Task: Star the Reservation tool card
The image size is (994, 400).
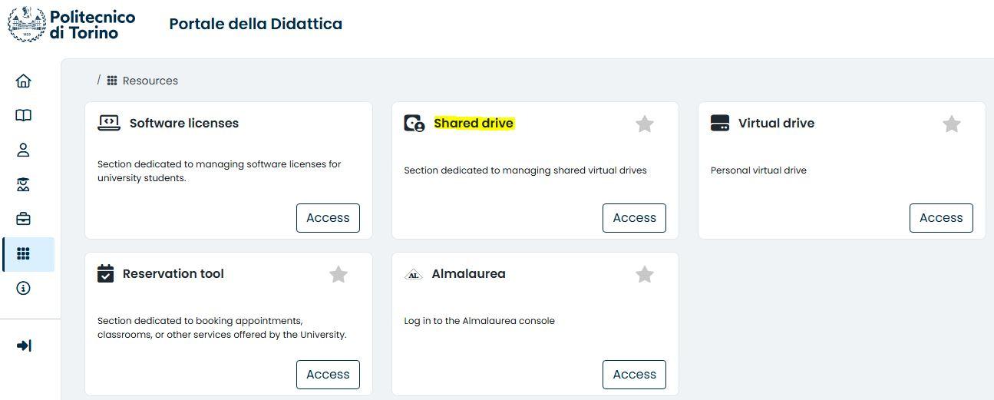Action: click(x=338, y=274)
